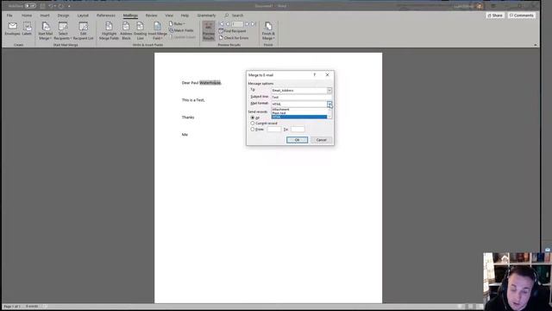
Task: Click Find Recipient in the ribbon
Action: tap(232, 31)
